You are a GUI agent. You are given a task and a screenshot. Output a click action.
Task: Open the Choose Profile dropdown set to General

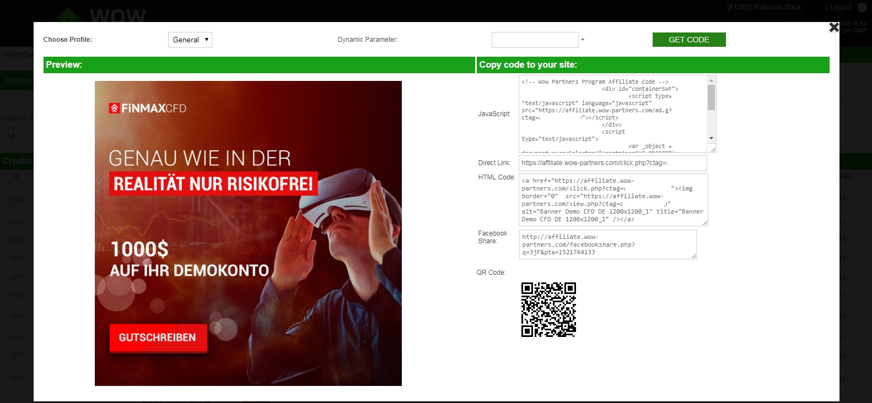click(x=190, y=40)
